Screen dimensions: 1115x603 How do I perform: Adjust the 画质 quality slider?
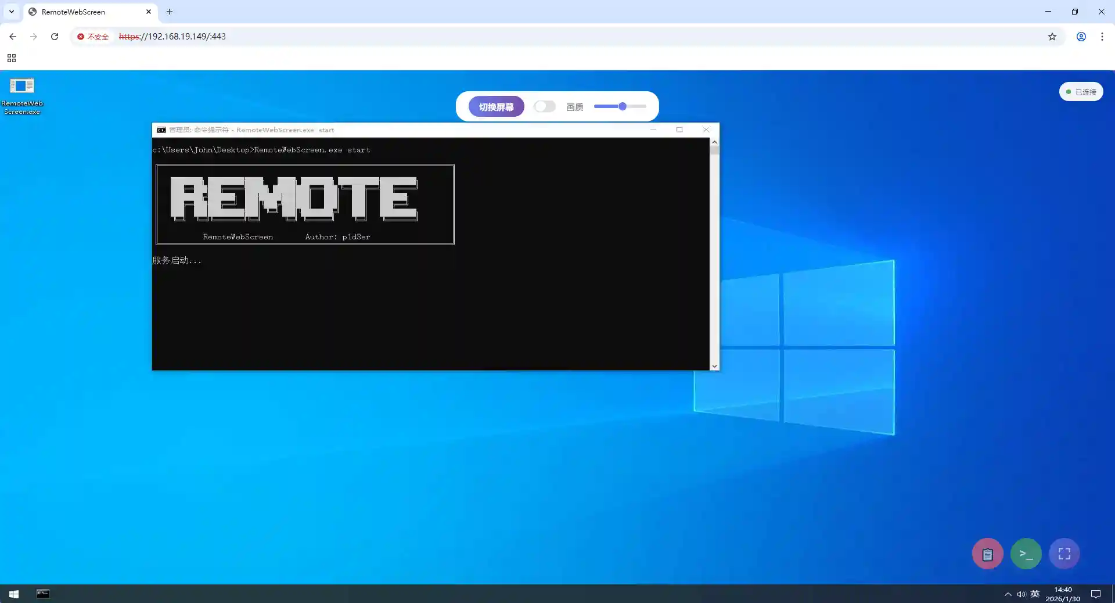pyautogui.click(x=620, y=106)
